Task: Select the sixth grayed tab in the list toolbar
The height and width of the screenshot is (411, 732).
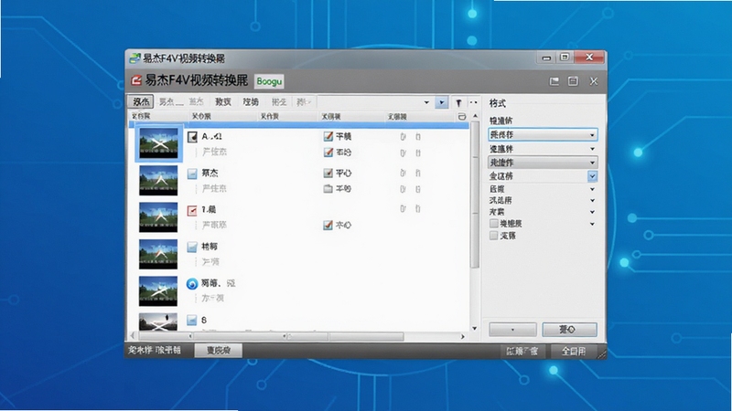Action: point(279,101)
